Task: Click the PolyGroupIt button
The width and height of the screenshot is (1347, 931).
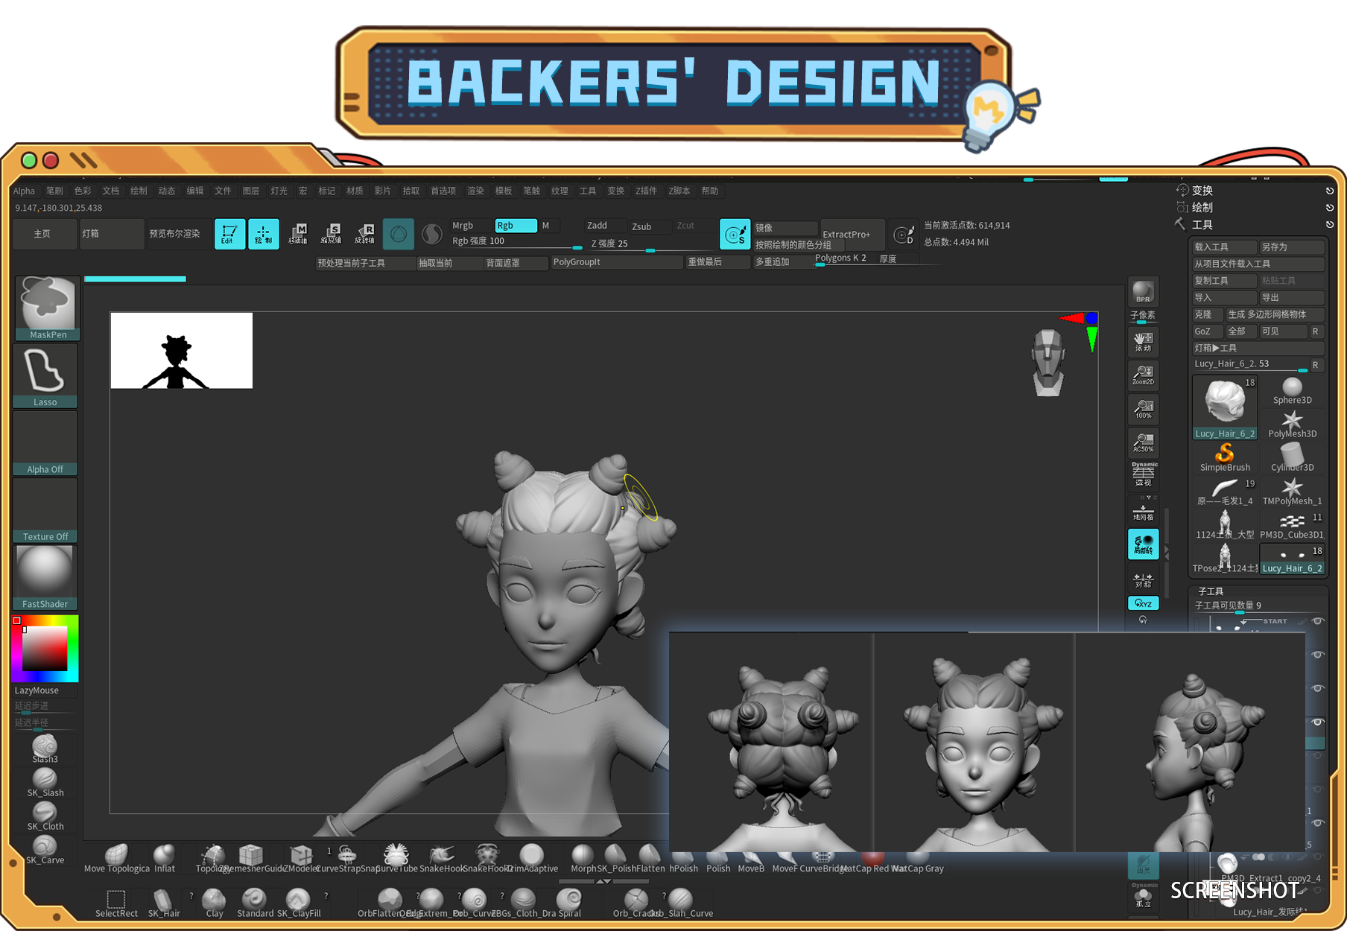Action: tap(617, 262)
